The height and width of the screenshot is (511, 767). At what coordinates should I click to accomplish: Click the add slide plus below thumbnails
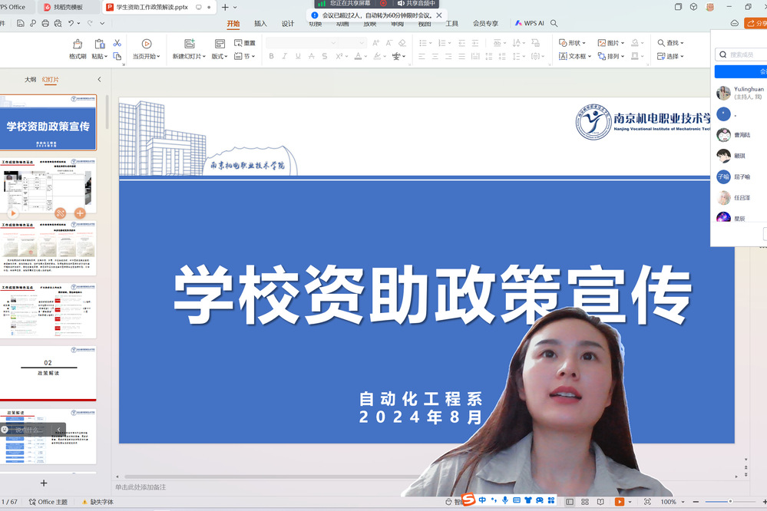[44, 483]
